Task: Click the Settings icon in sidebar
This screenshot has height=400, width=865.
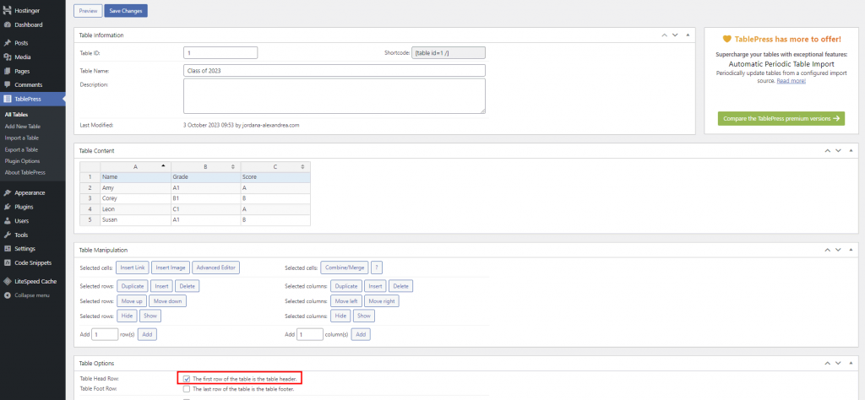Action: click(7, 249)
